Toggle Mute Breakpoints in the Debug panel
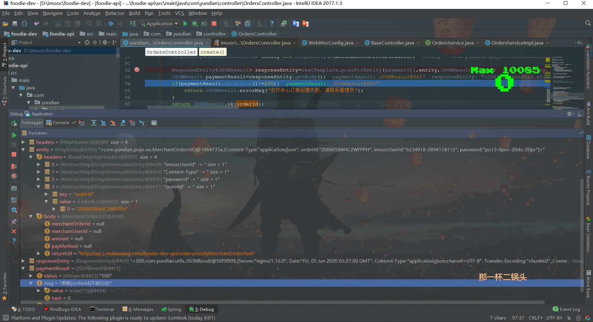Viewport: 593px width, 322px height. pos(14,176)
